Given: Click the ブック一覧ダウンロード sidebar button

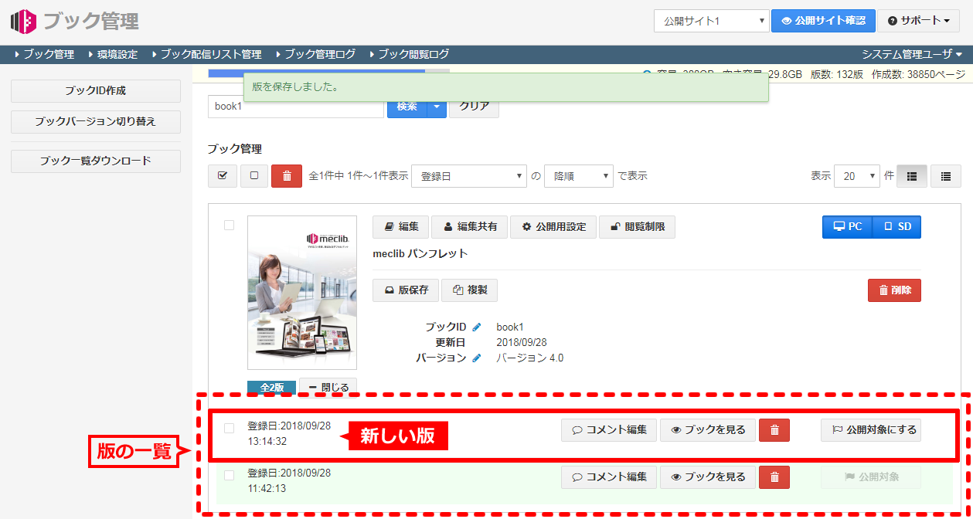Looking at the screenshot, I should (96, 161).
